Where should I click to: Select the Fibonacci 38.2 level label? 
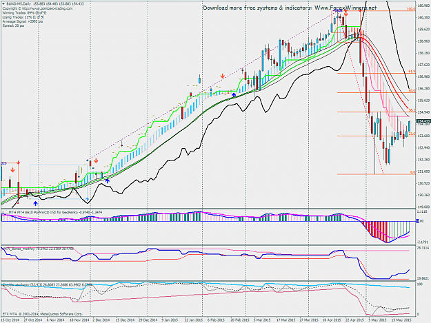[412, 110]
